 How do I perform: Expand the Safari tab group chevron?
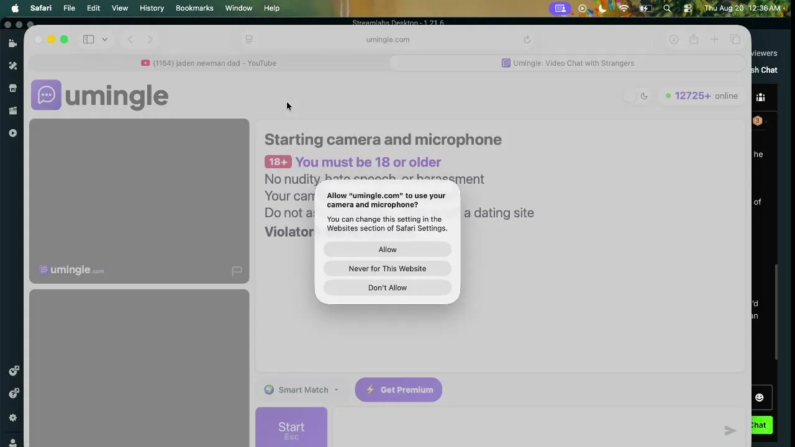click(x=104, y=40)
